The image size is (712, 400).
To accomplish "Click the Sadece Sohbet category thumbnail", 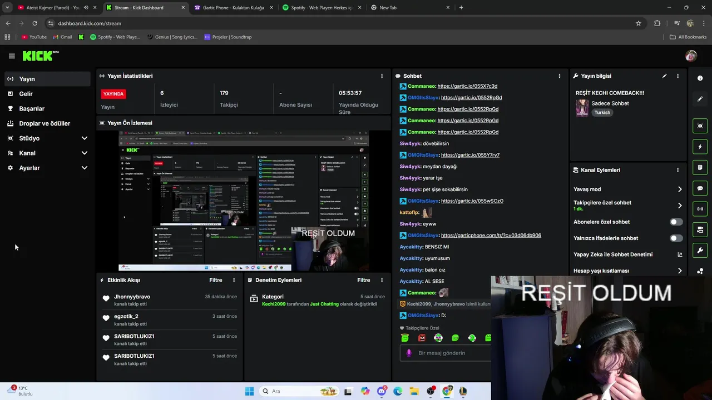I will click(x=582, y=108).
